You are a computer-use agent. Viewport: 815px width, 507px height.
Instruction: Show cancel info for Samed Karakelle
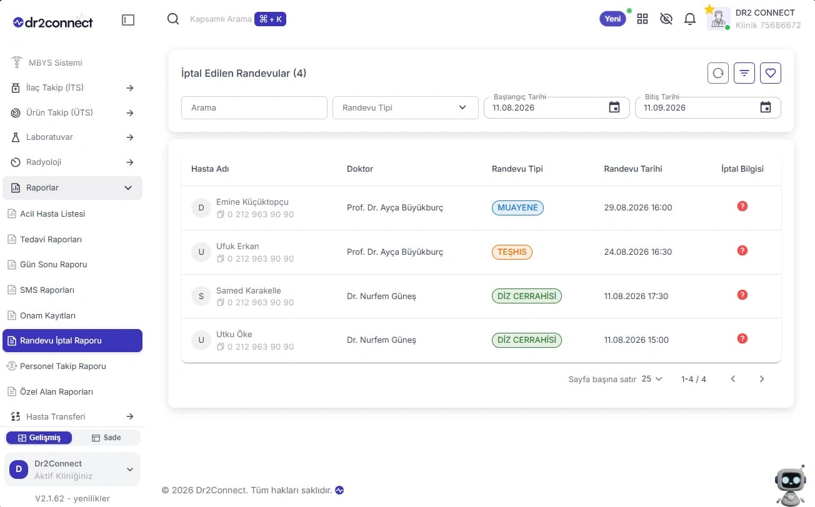click(742, 295)
